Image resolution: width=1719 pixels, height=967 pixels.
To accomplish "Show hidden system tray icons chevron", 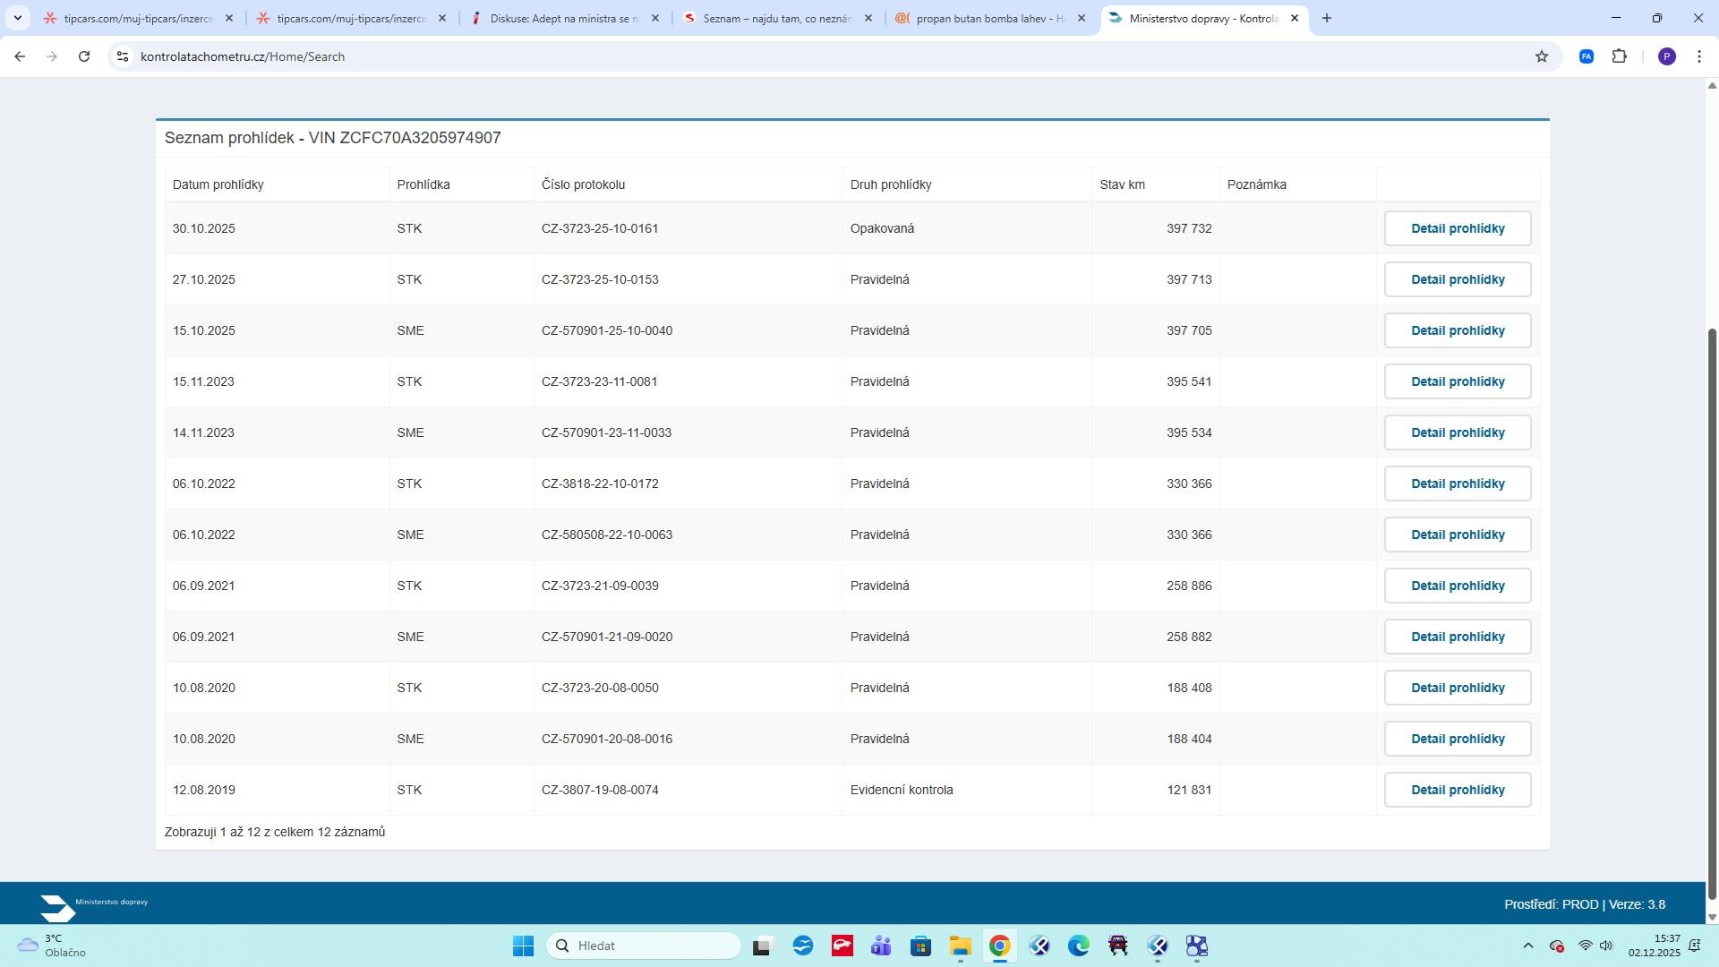I will 1527,946.
